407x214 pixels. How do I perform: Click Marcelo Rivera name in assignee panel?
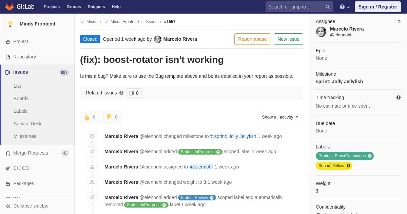[347, 29]
